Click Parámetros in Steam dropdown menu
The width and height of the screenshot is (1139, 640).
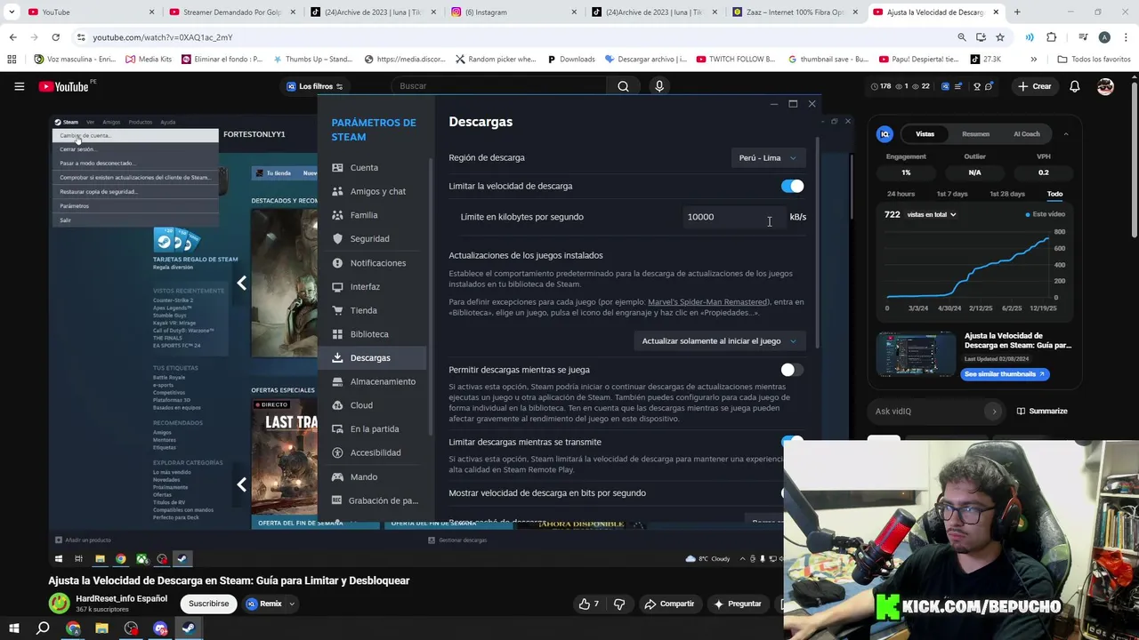click(75, 206)
